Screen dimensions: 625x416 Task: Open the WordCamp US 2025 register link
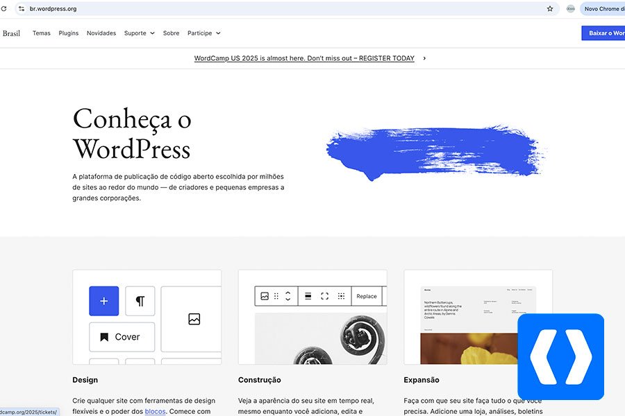tap(304, 58)
